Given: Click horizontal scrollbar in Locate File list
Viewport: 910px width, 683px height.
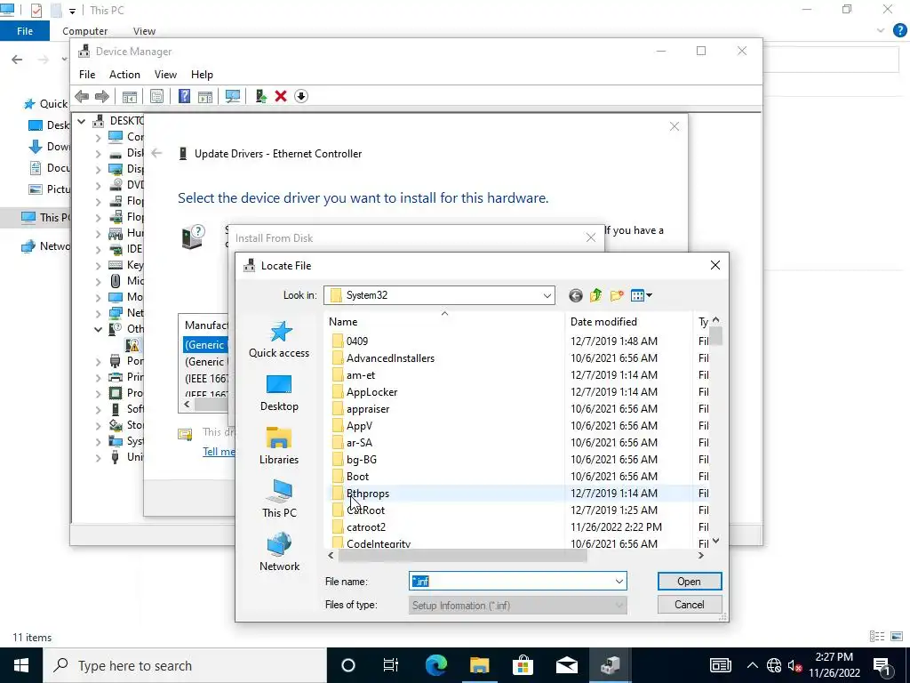Looking at the screenshot, I should point(462,555).
